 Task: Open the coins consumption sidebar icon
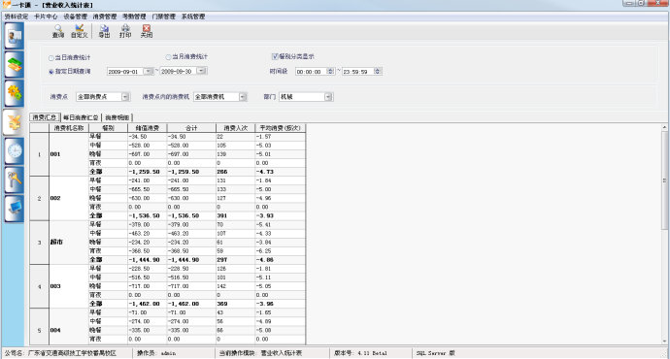click(15, 122)
